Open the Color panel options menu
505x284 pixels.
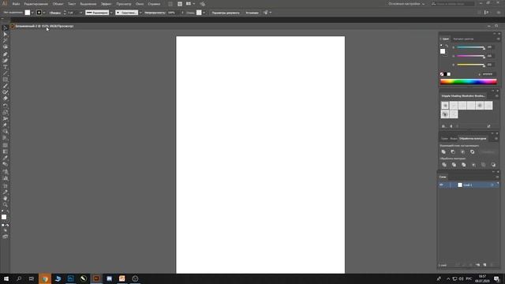tap(498, 39)
